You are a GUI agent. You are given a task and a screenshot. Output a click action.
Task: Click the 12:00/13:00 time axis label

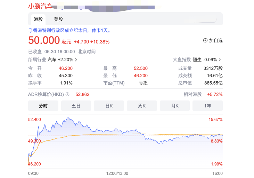(117, 173)
